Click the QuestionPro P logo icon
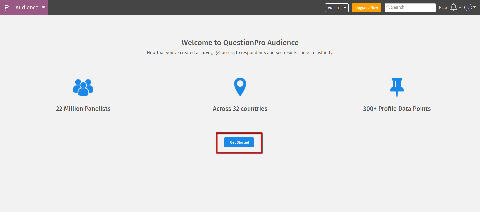The height and width of the screenshot is (212, 480). tap(7, 8)
